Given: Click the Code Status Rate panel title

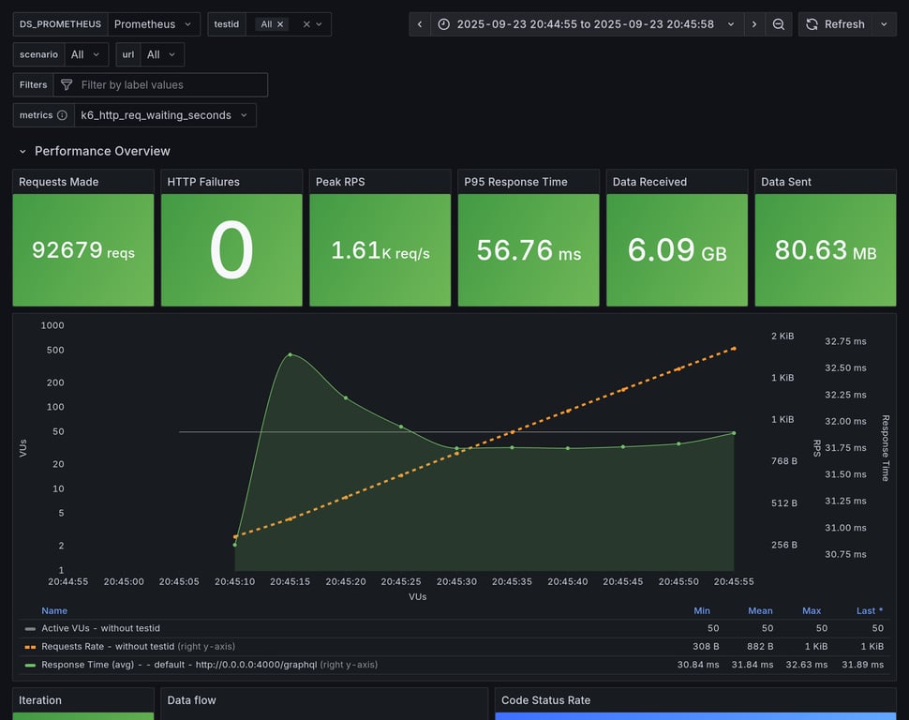Looking at the screenshot, I should [x=546, y=700].
